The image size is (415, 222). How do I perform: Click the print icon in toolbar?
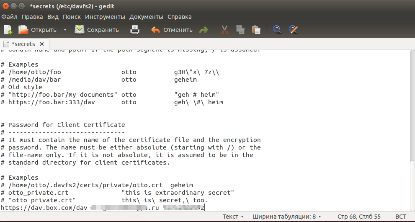[x=135, y=30]
